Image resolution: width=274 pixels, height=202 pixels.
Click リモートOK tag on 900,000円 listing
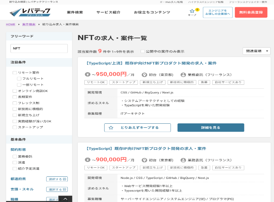coord(96,168)
